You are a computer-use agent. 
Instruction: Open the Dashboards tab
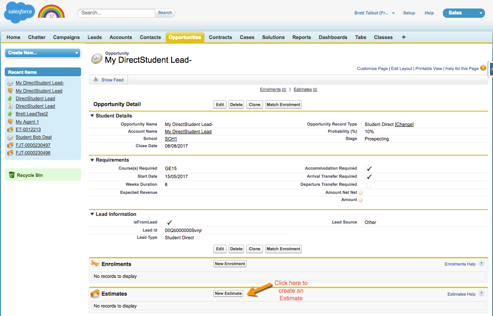point(333,37)
